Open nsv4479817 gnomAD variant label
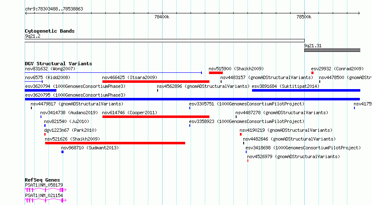This screenshot has width=372, height=205. coord(77,104)
